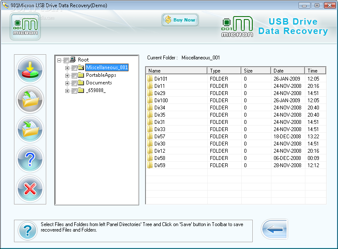Click the Dir57 folder icon
Screen dimensions: 338x249
click(150, 136)
